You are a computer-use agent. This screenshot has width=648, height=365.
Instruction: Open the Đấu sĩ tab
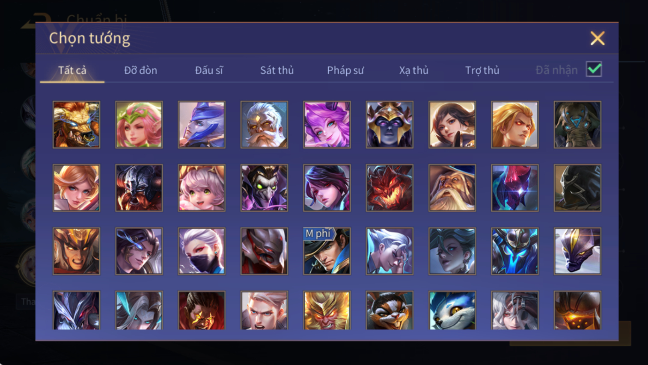209,70
